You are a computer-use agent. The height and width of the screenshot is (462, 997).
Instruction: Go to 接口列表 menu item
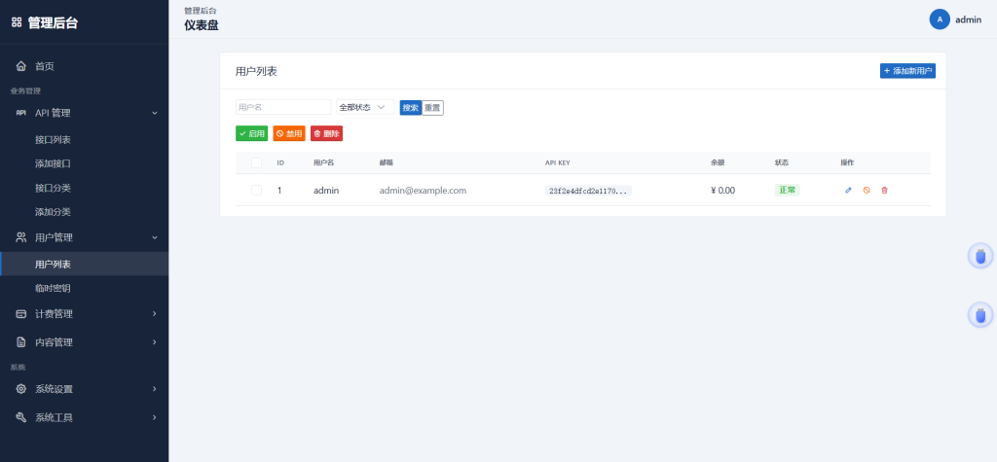coord(53,140)
